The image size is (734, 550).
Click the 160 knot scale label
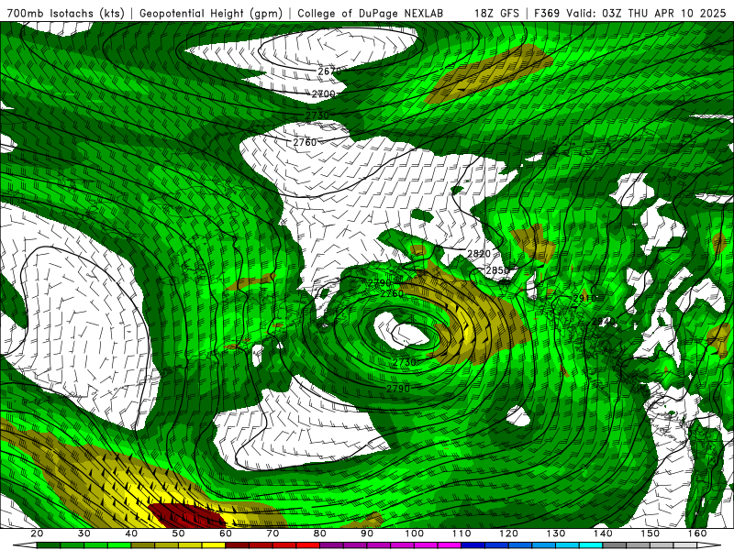coord(697,533)
